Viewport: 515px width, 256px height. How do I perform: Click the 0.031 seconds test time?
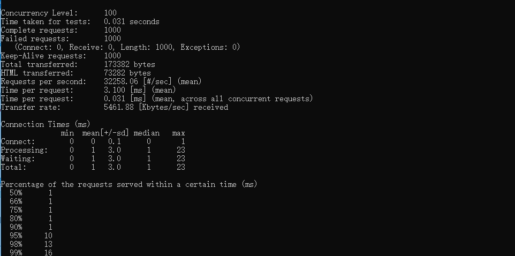[x=131, y=21]
